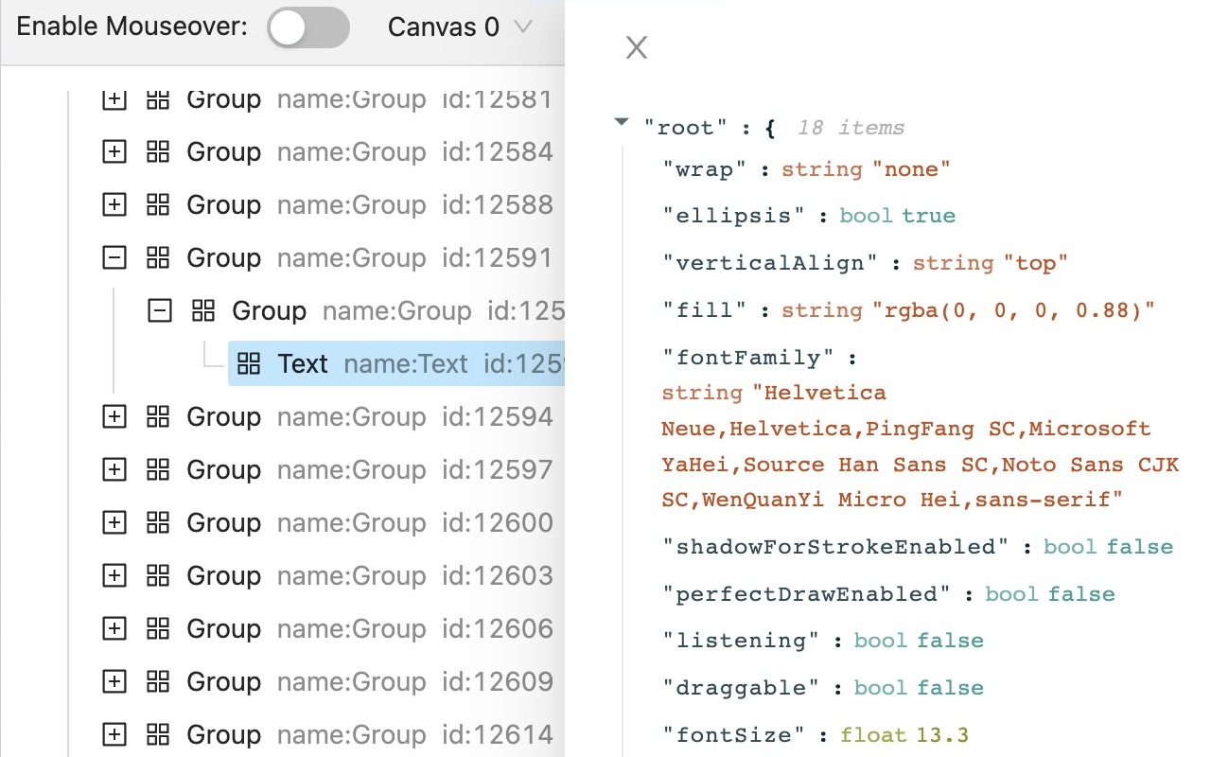Expand Group id:12588 tree node

[x=114, y=205]
